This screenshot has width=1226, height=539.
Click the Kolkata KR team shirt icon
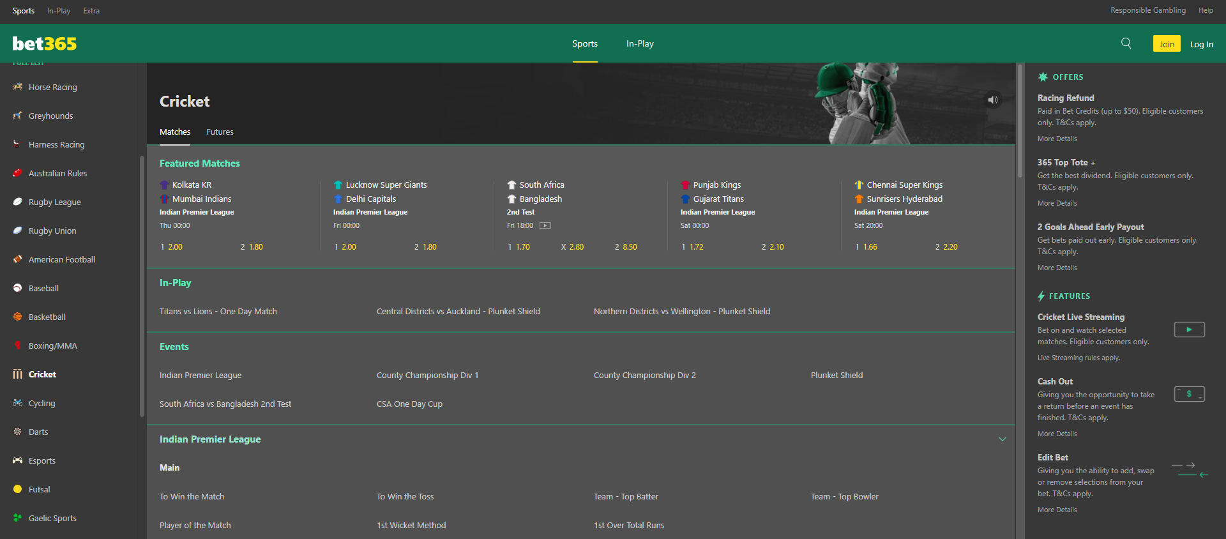coord(164,185)
